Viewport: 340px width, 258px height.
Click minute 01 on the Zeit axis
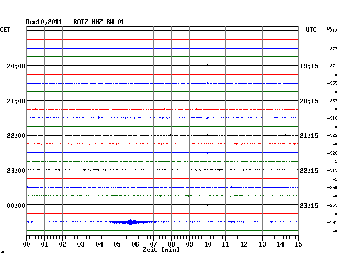44,244
